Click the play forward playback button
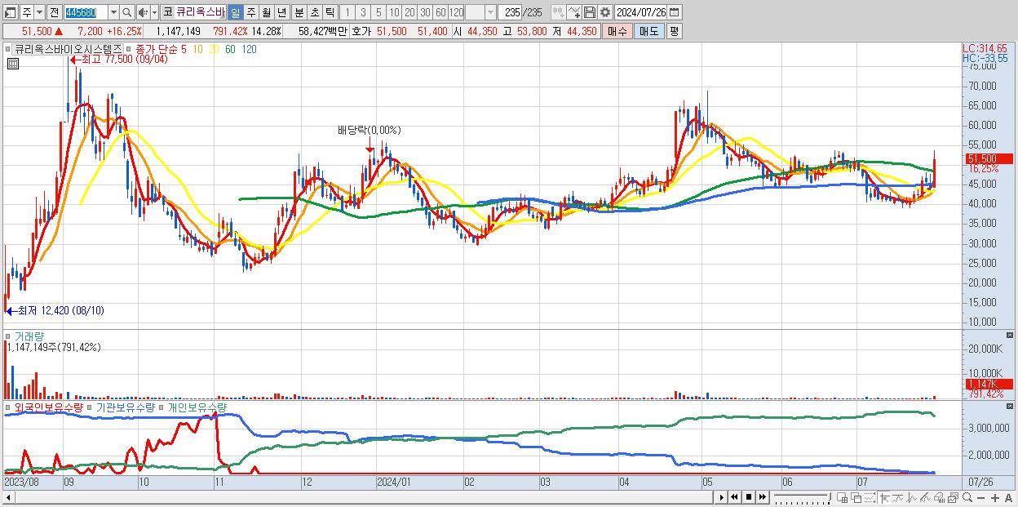The image size is (1018, 507). pyautogui.click(x=722, y=497)
